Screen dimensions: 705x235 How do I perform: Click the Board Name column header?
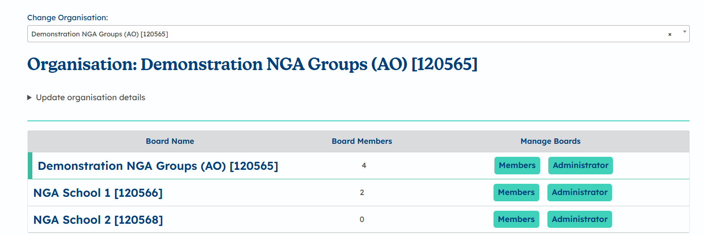coord(170,141)
